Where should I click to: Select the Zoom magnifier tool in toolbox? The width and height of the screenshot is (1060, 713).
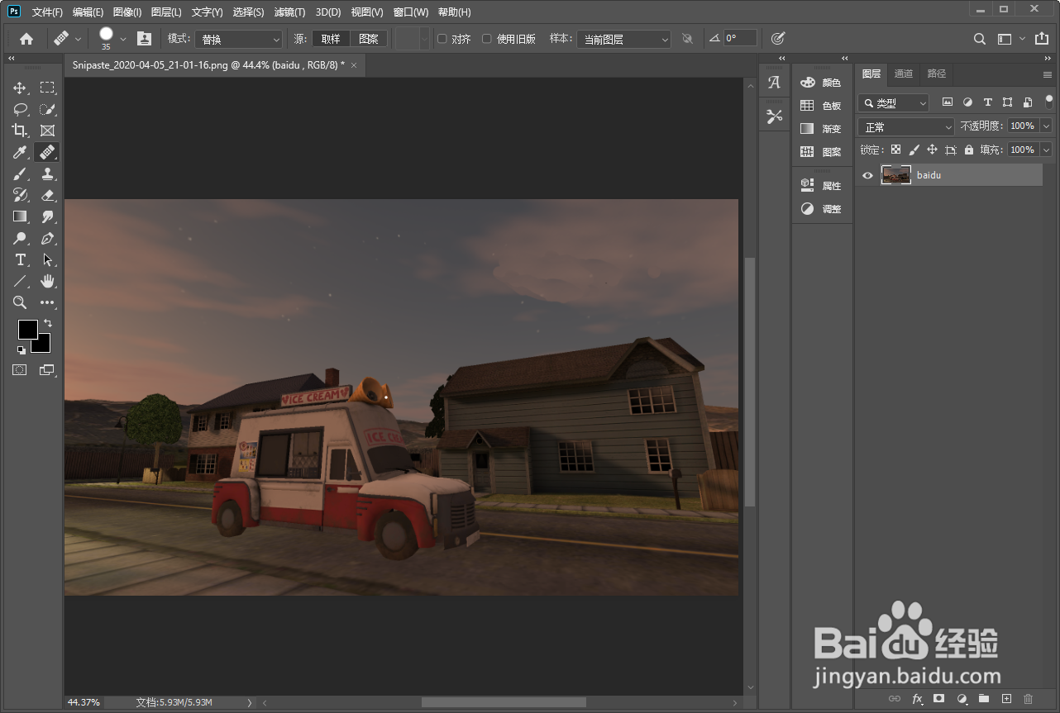20,302
